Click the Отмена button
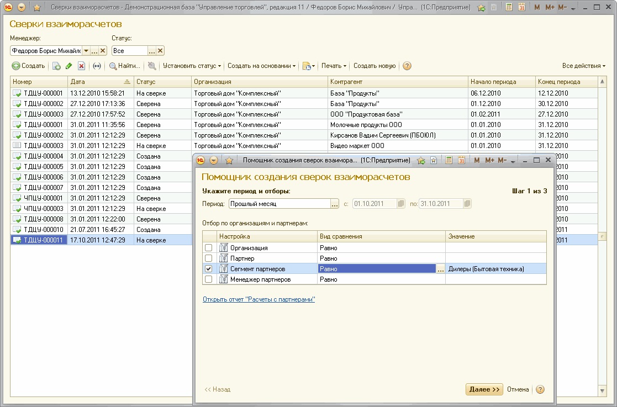The image size is (617, 407). [518, 389]
